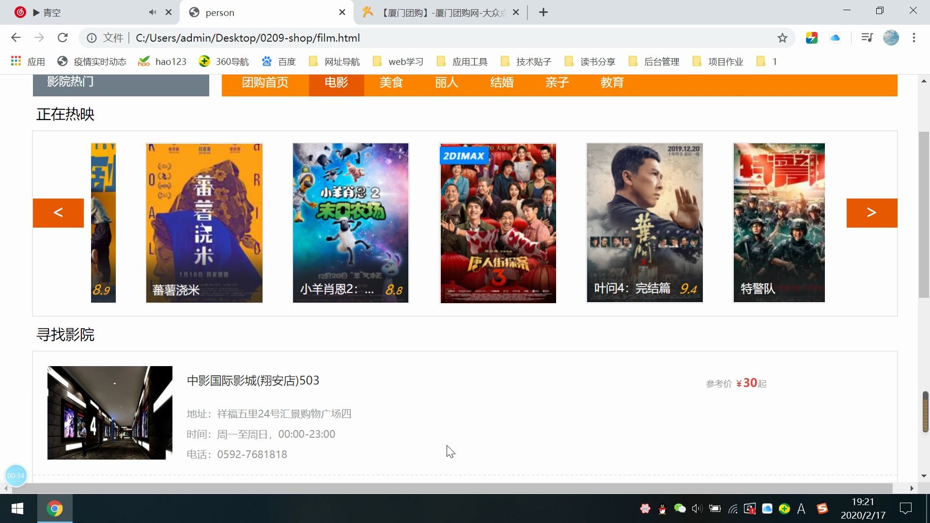Click the page vertical scrollbar thumb
Image resolution: width=930 pixels, height=523 pixels.
924,215
